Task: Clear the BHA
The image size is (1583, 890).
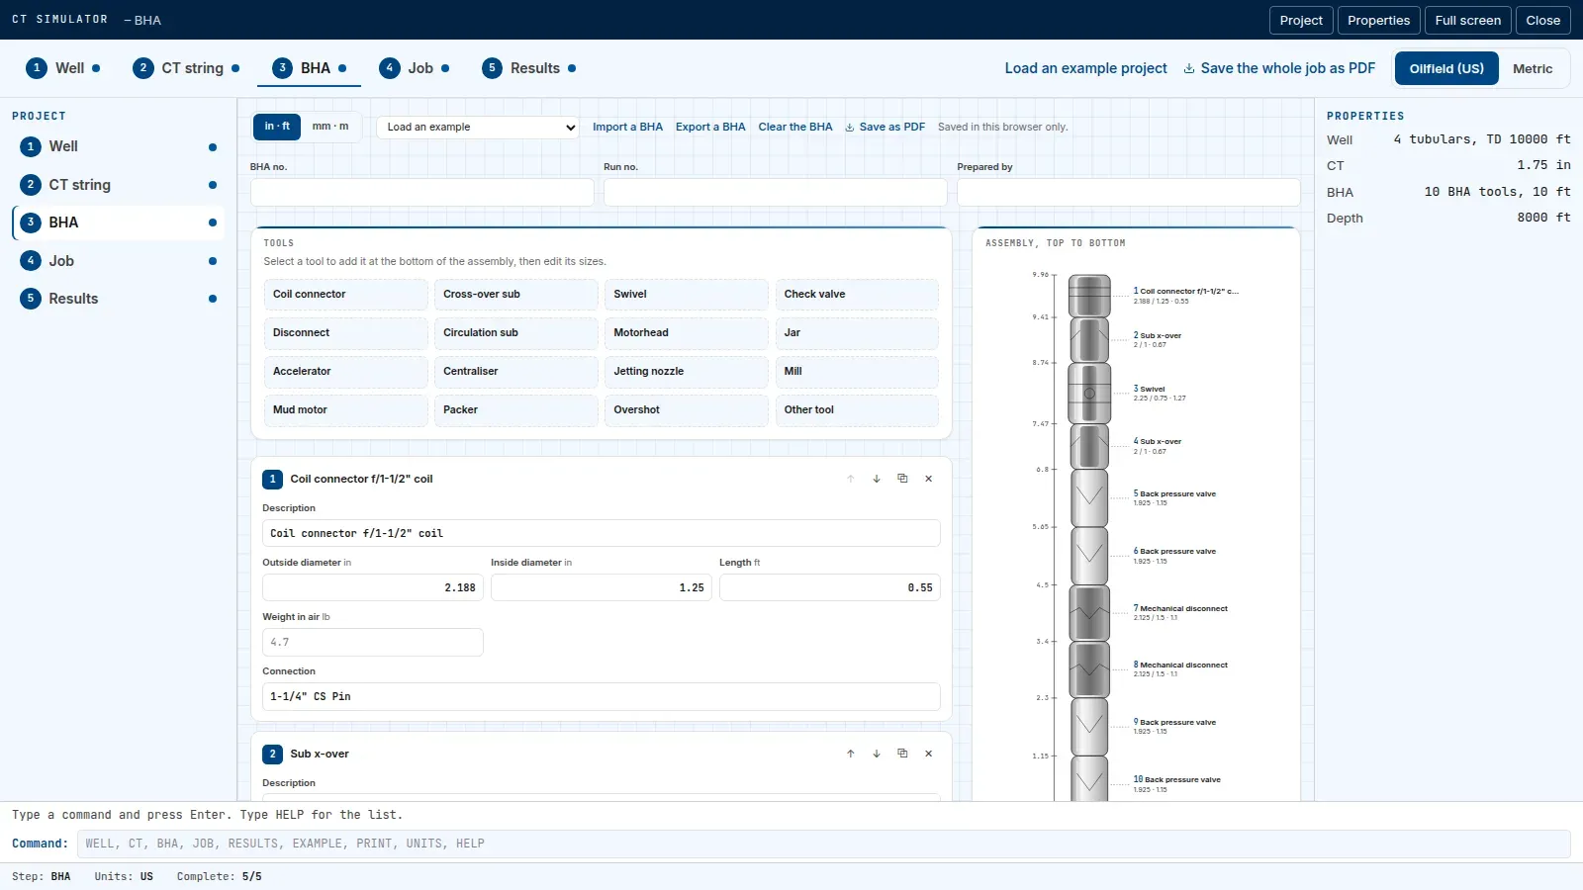Action: (795, 127)
